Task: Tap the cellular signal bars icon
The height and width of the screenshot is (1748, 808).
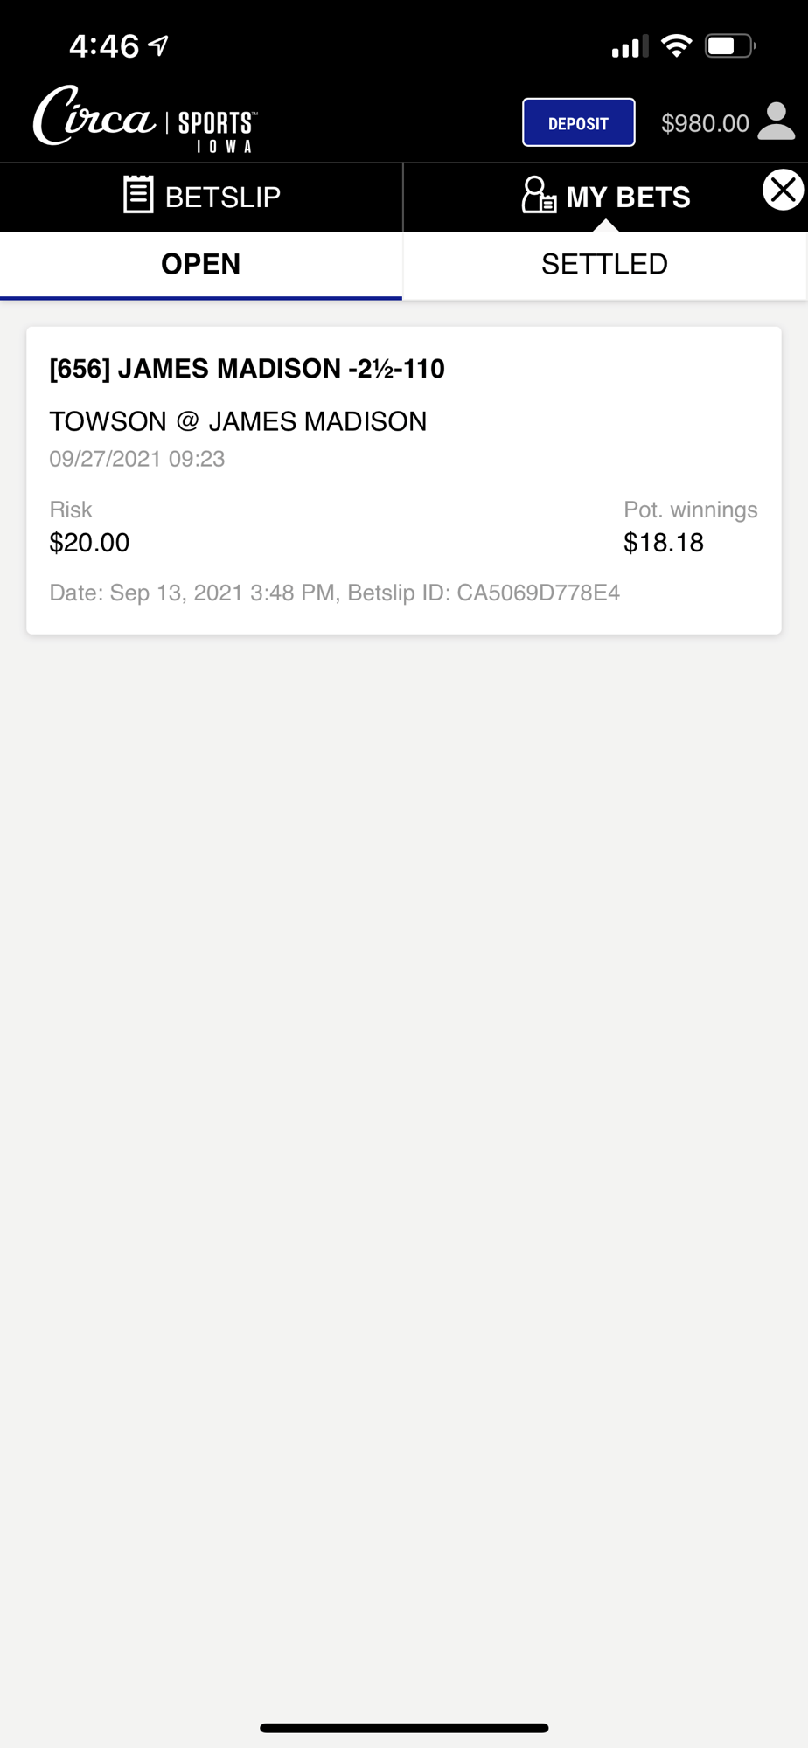Action: click(x=630, y=46)
